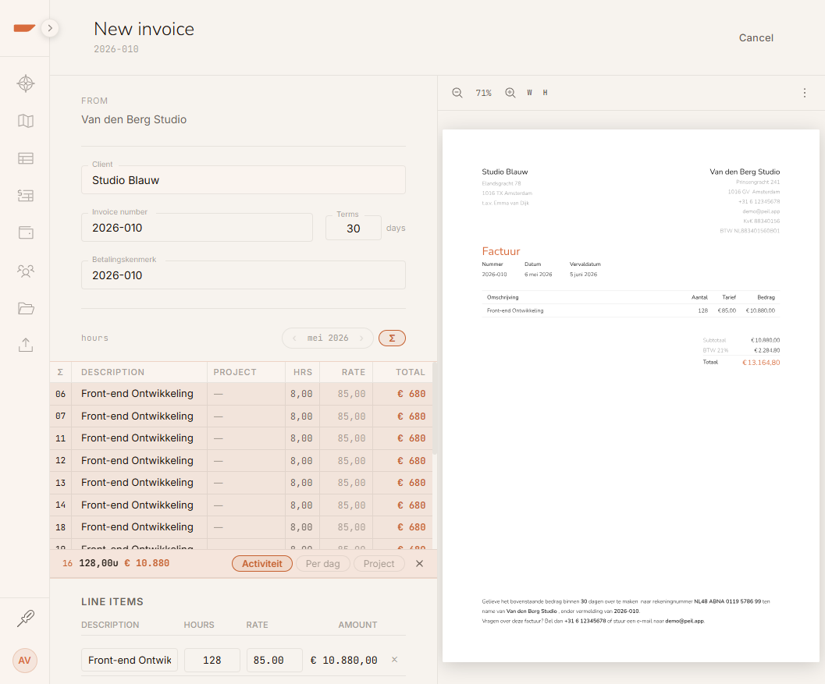The height and width of the screenshot is (684, 825).
Task: Open the Client field Studio Blauw
Action: click(x=243, y=180)
